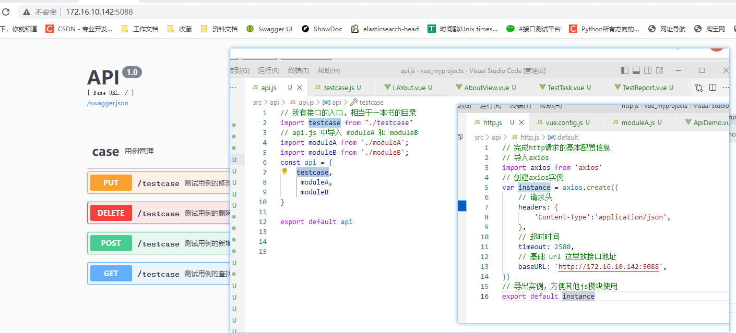Click the open changes compare icon
This screenshot has width=736, height=333.
click(699, 88)
